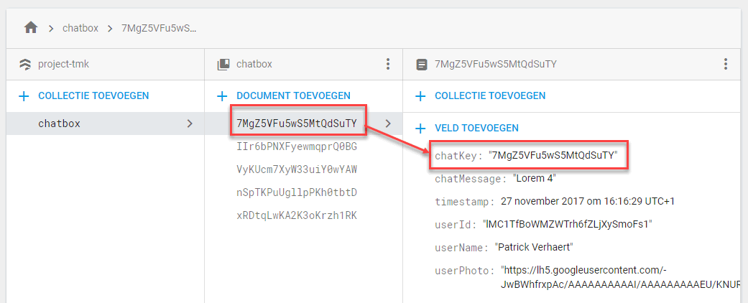Select document nSpTKPuUgllpPKh0tbtD
This screenshot has width=748, height=303.
(x=296, y=192)
